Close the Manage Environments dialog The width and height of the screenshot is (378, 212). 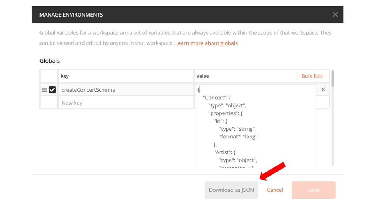coord(335,15)
